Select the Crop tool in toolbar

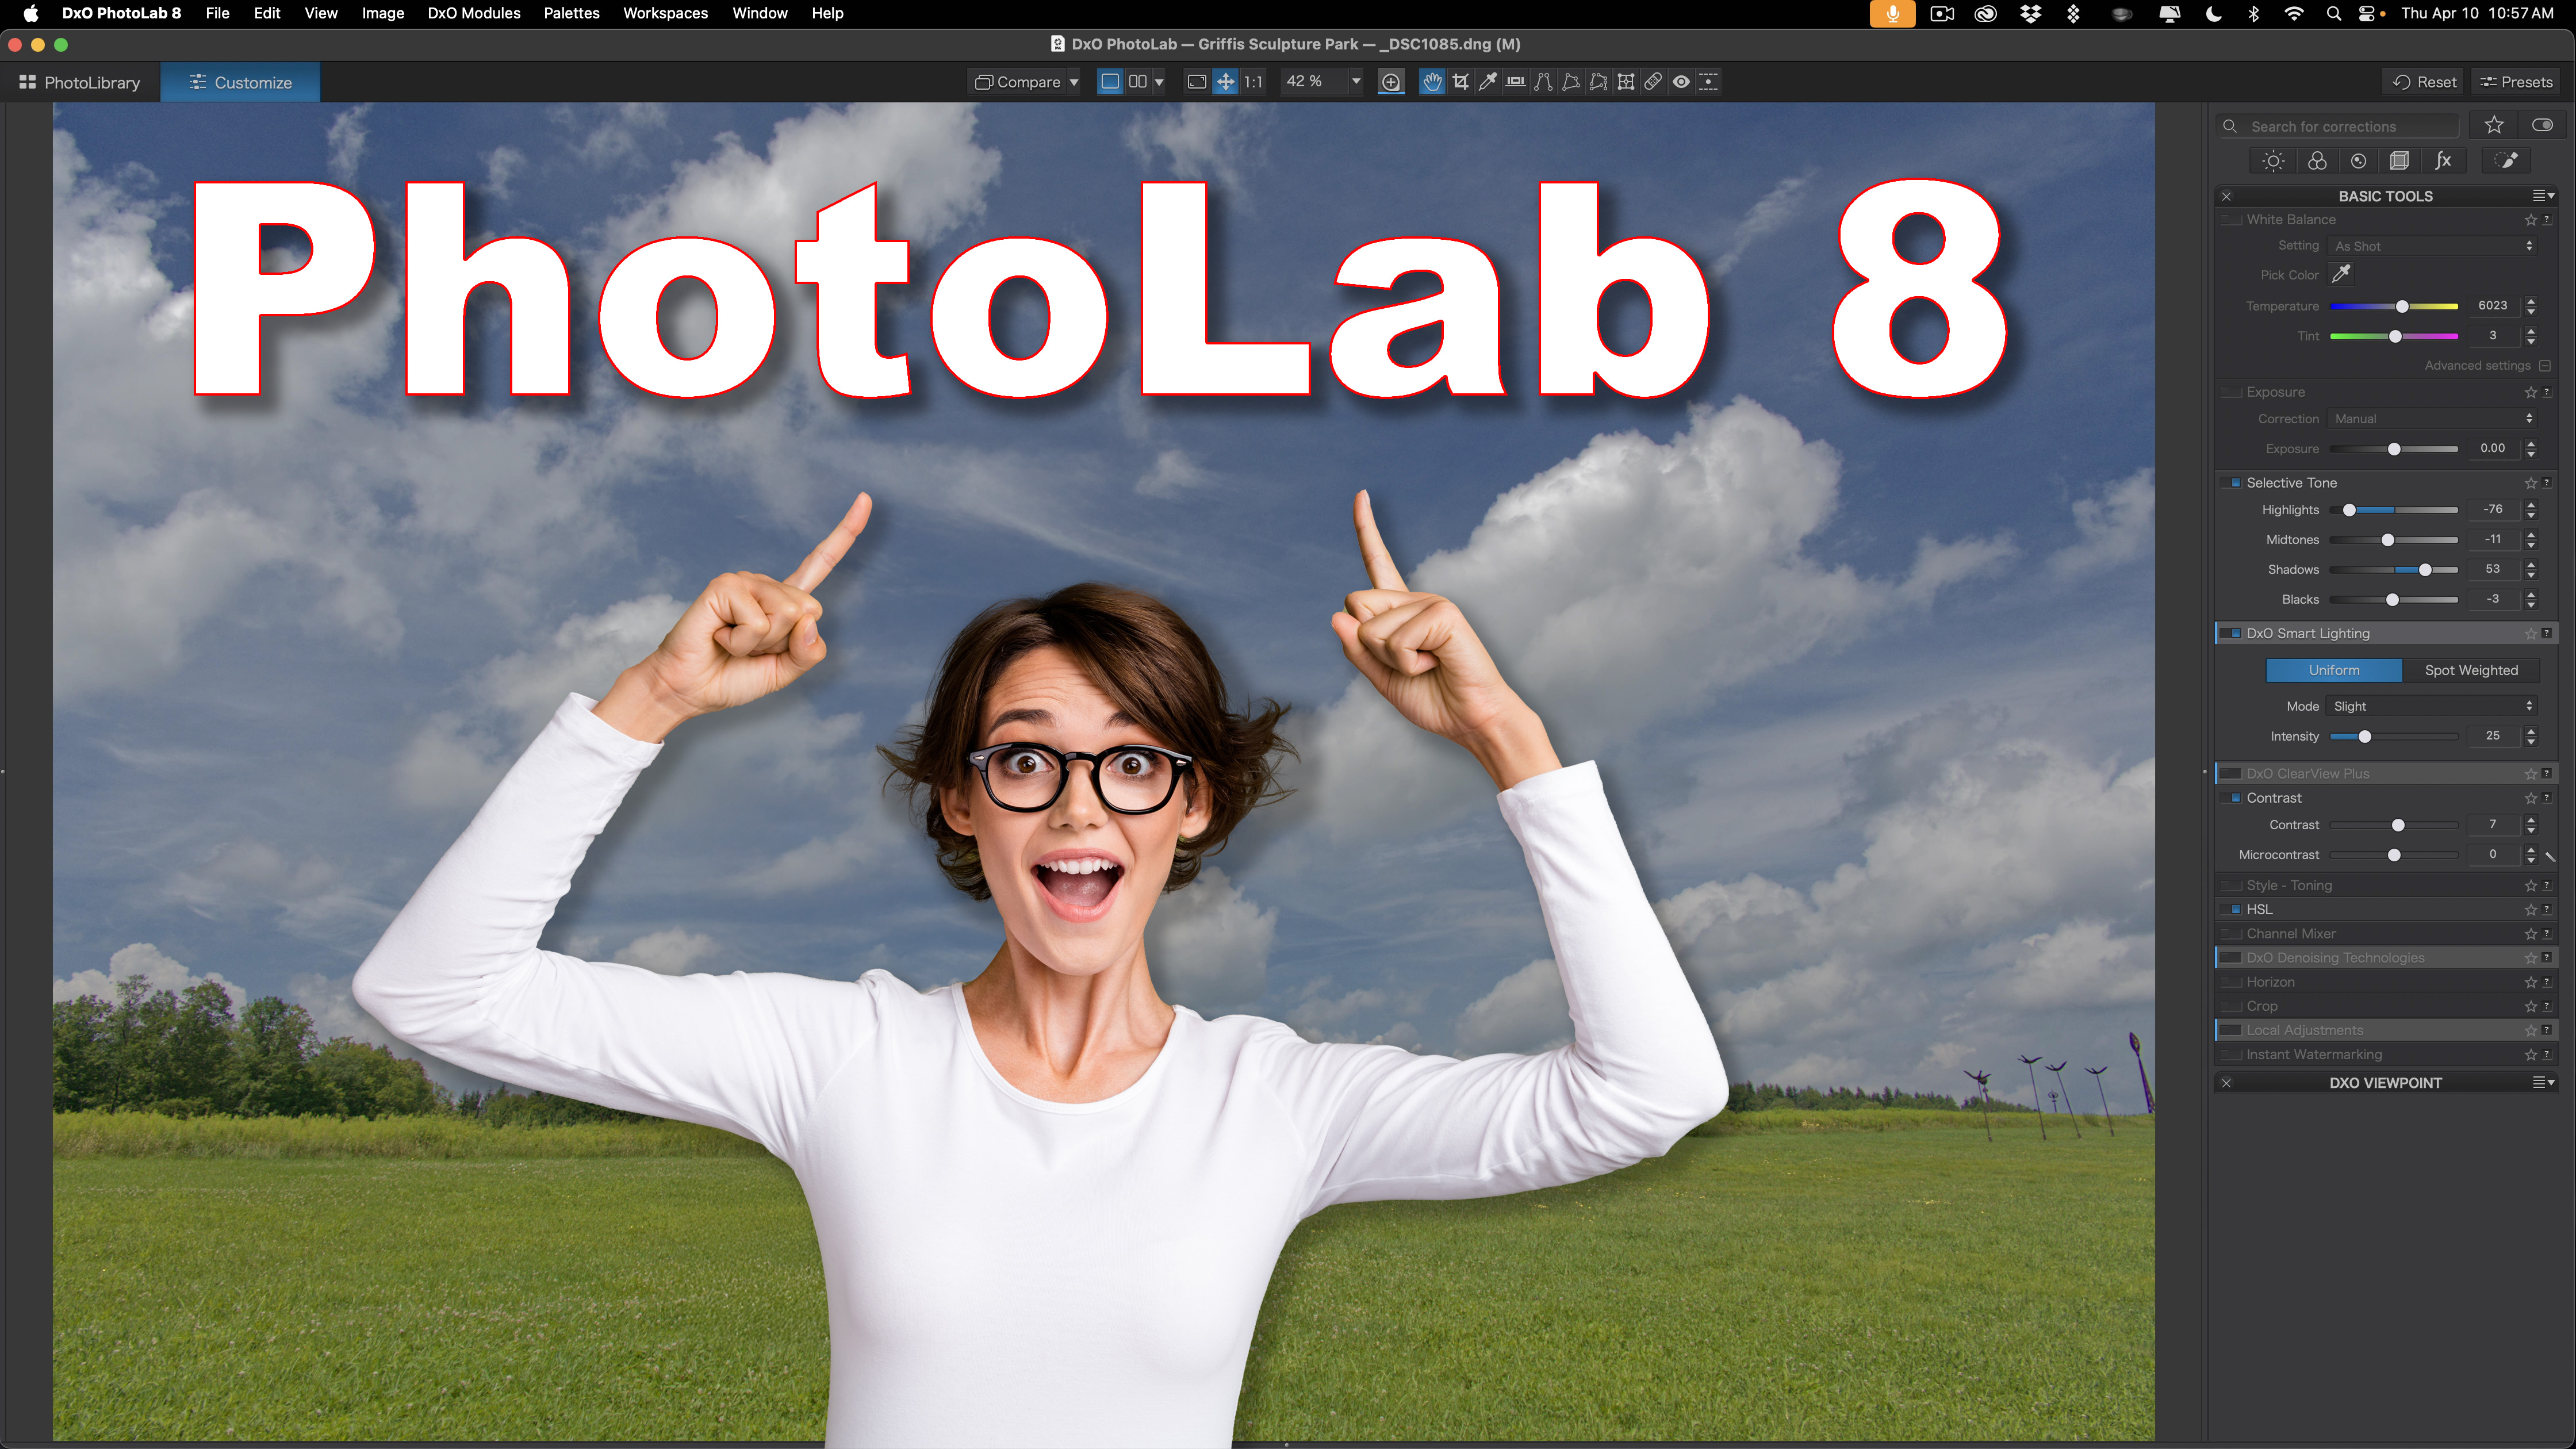click(x=1460, y=82)
